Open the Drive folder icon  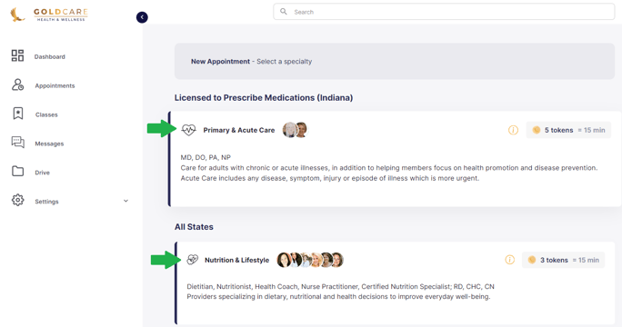point(17,172)
